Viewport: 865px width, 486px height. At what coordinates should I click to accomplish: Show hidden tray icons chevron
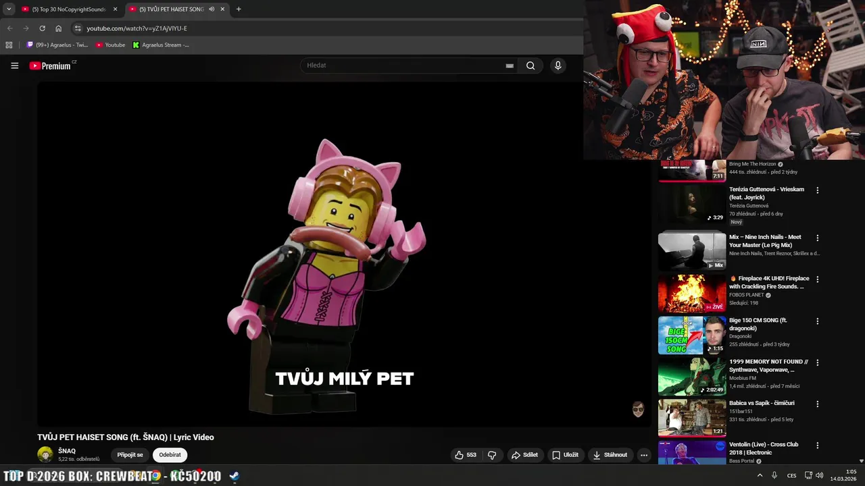tap(760, 475)
